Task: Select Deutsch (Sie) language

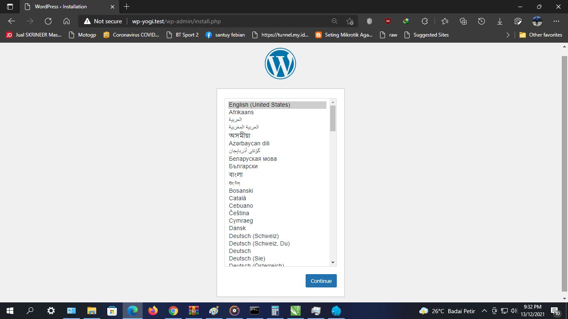Action: [x=277, y=258]
